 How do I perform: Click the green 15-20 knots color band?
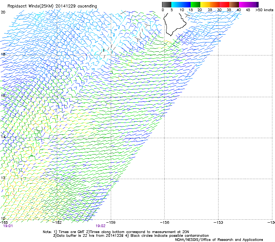[x=195, y=4]
